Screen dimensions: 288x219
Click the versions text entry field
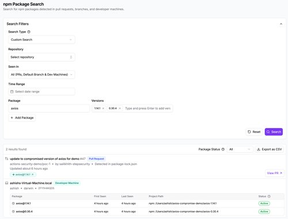pos(147,109)
